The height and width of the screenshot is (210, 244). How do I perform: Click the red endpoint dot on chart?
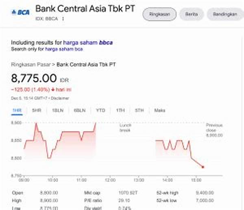click(x=203, y=167)
